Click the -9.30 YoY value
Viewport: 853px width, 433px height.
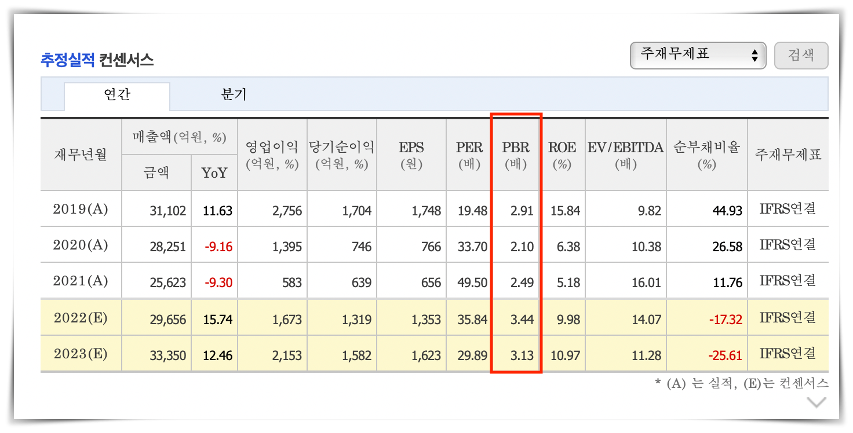pyautogui.click(x=218, y=282)
